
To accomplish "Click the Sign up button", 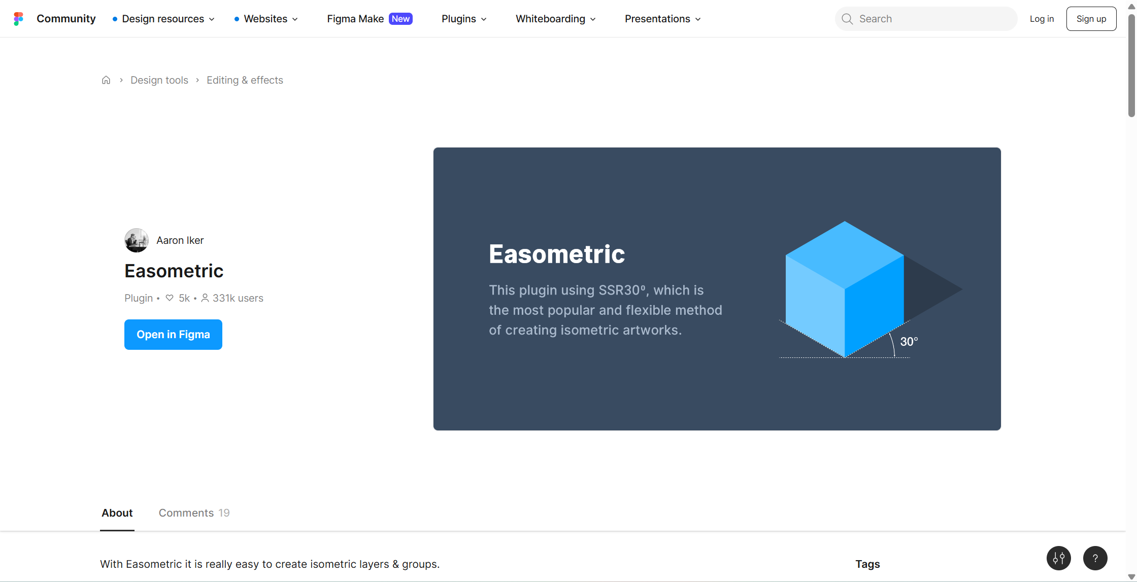I will (x=1091, y=19).
